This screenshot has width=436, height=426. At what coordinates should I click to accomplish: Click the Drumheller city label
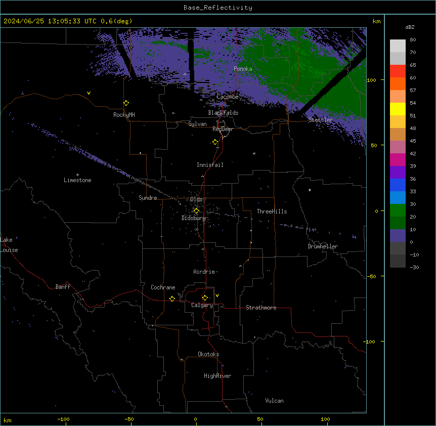pyautogui.click(x=323, y=246)
